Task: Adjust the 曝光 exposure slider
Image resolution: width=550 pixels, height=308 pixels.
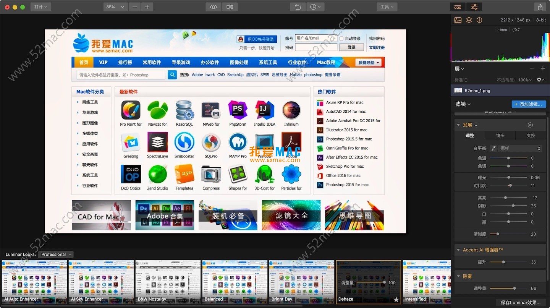Action: pyautogui.click(x=508, y=177)
